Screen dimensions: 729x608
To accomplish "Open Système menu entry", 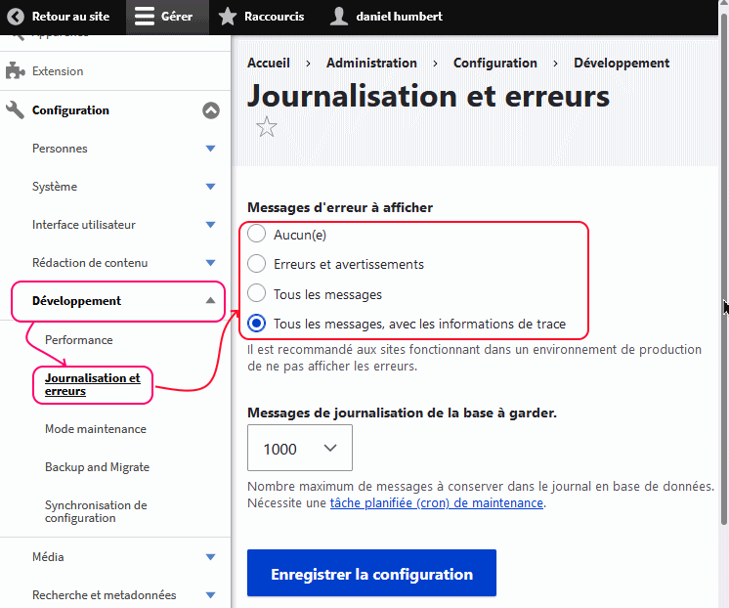I will click(55, 187).
